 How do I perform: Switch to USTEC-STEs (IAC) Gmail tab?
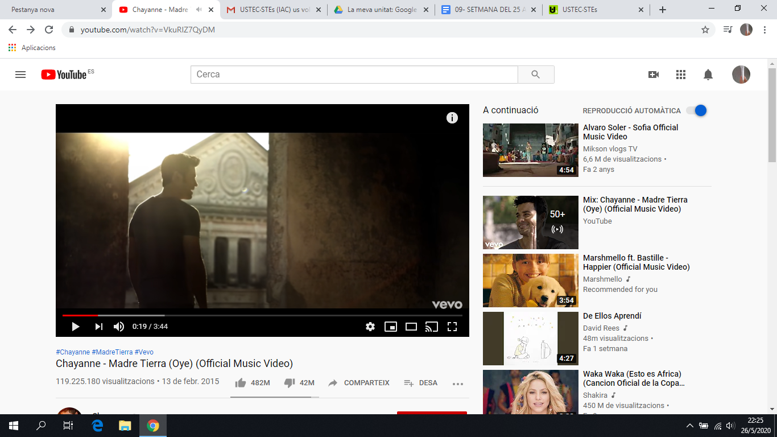[x=273, y=10]
